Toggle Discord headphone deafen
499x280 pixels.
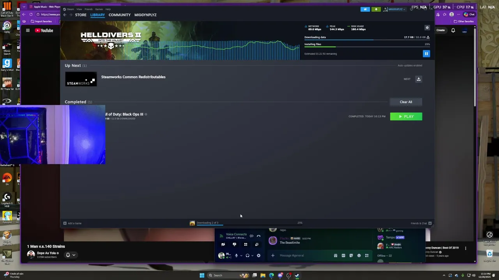(x=247, y=255)
